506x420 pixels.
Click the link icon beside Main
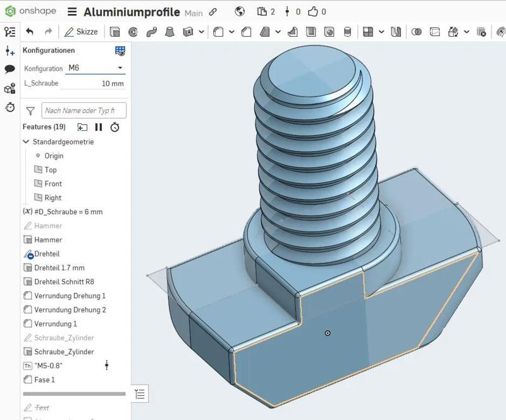click(213, 12)
